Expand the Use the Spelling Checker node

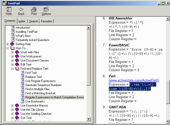pos(12,114)
